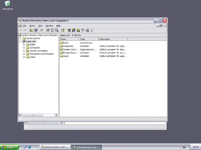The image size is (201, 150).
Task: Open the Recycle Bin desktop icon
Action: click(x=8, y=5)
